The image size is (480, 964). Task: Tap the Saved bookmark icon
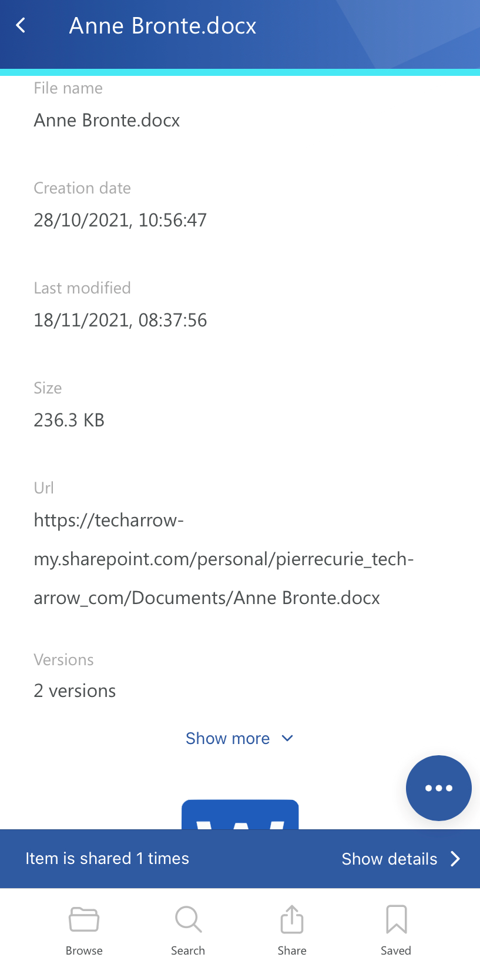[396, 919]
